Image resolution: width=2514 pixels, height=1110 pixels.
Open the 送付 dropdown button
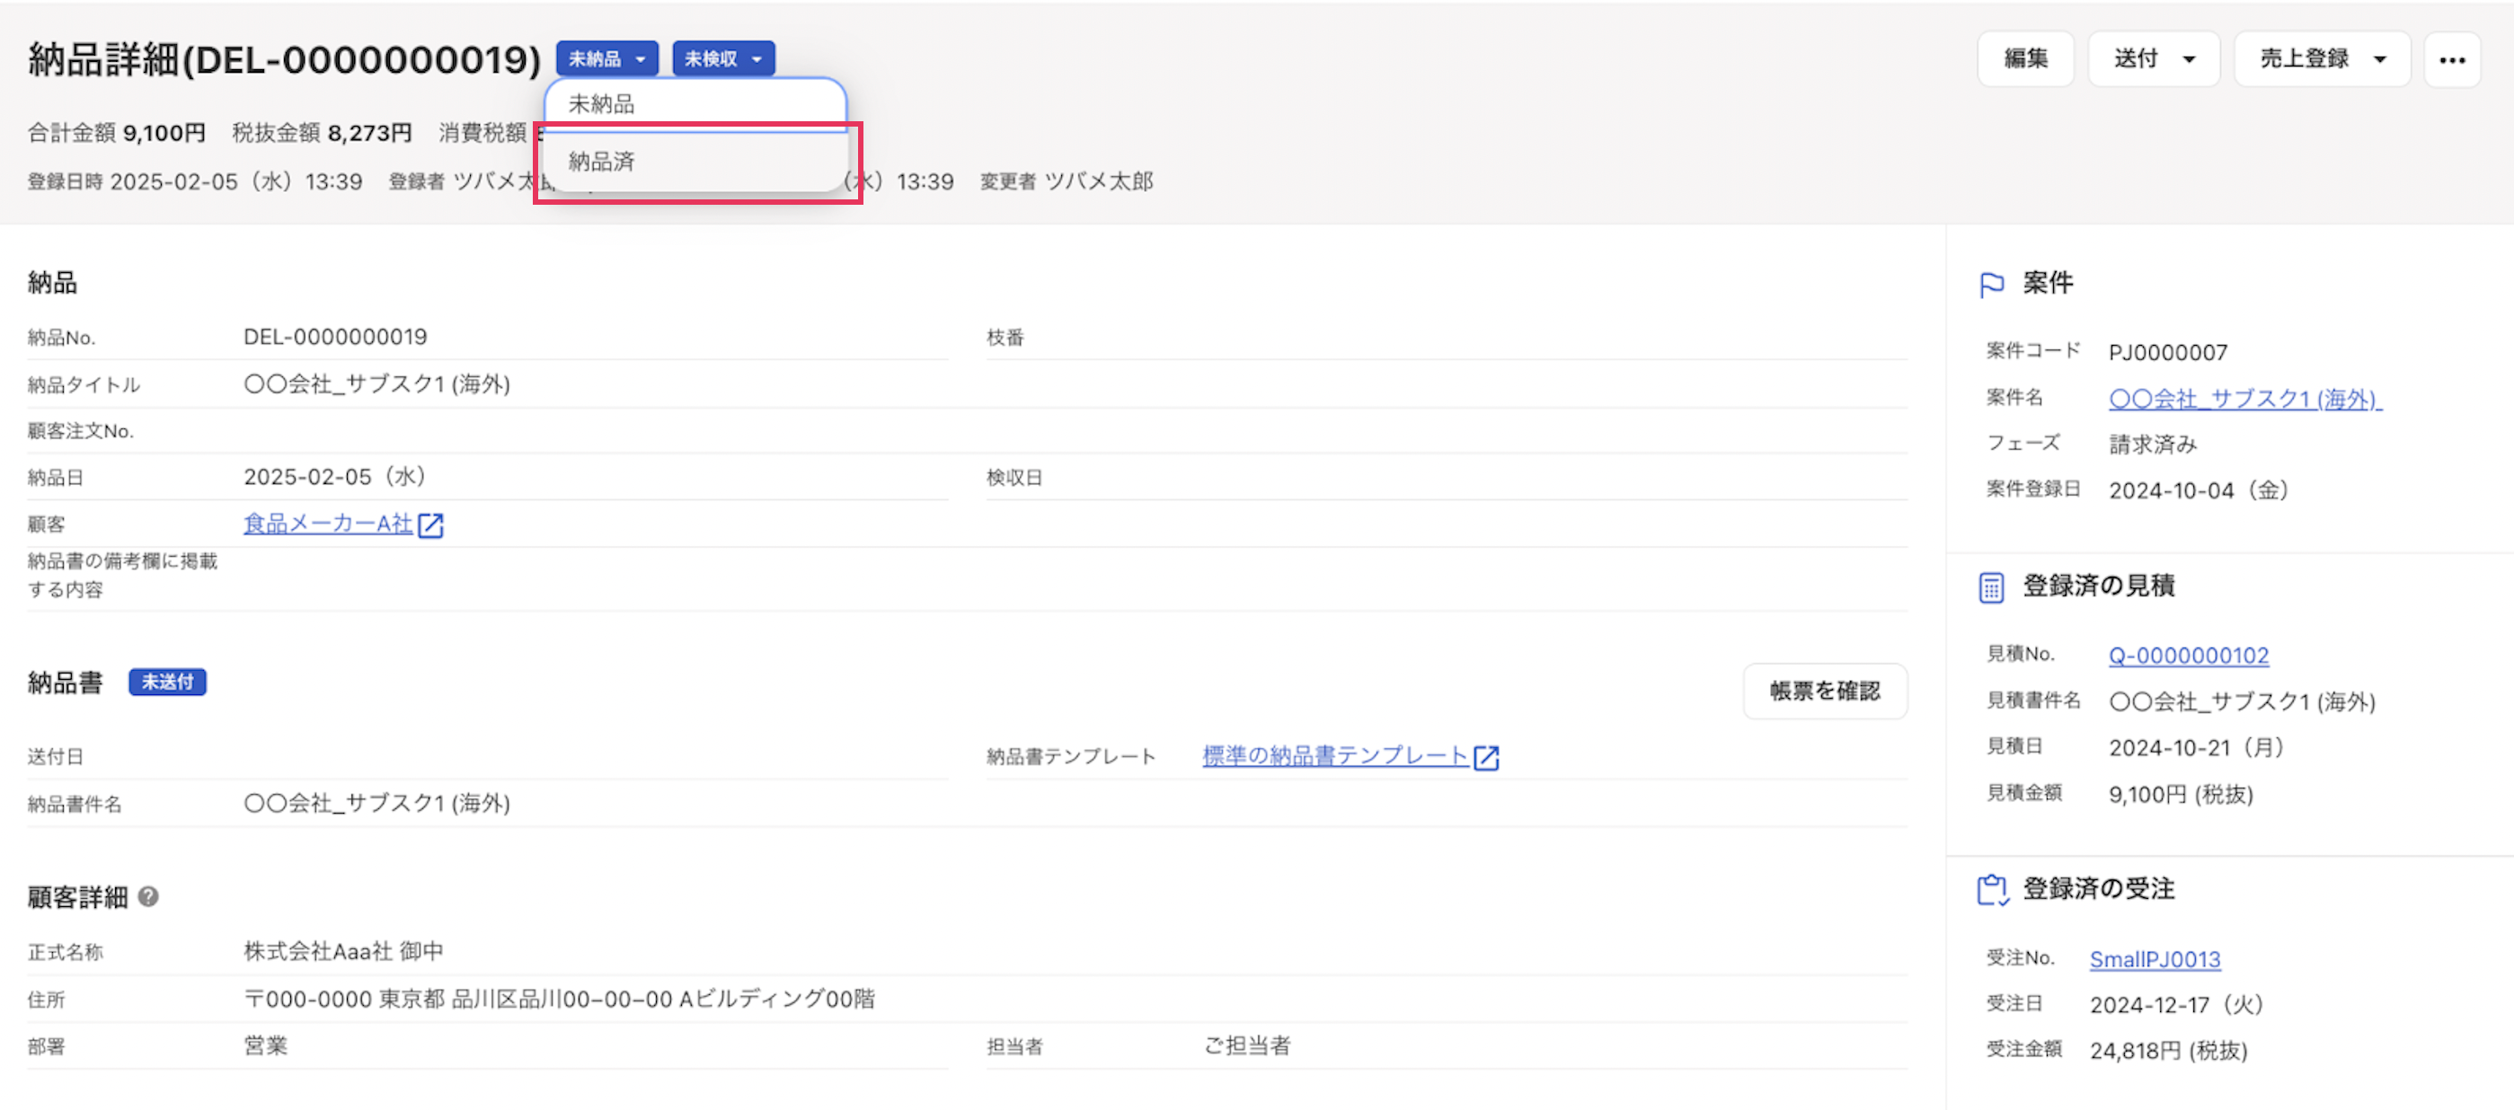(2154, 58)
